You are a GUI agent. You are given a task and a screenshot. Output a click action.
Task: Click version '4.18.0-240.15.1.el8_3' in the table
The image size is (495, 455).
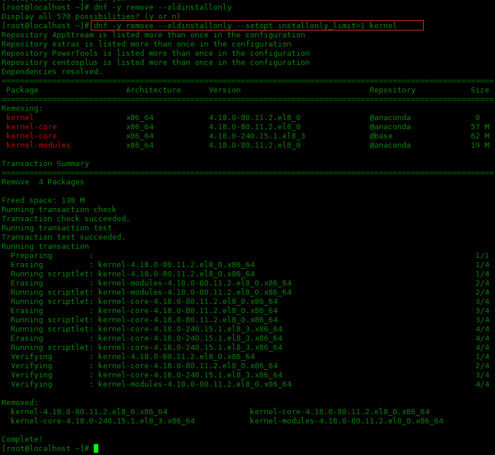point(257,136)
